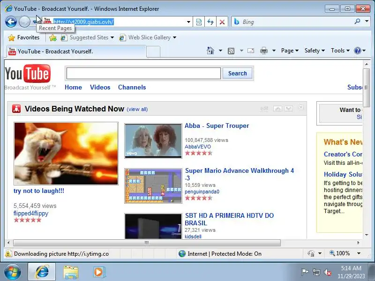Move the Videos Being Watched module down
375x281 pixels.
click(x=289, y=109)
